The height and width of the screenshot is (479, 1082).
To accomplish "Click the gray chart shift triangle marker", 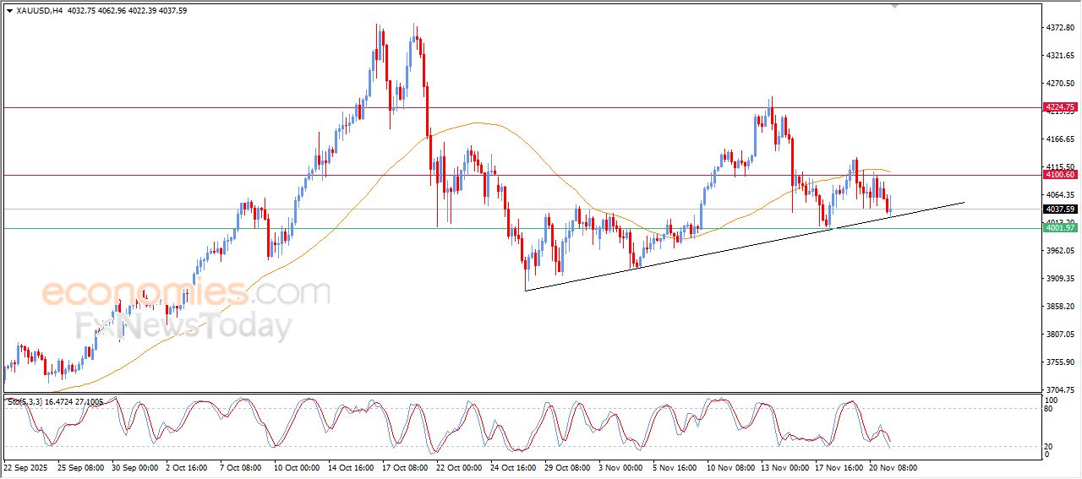I will click(895, 6).
